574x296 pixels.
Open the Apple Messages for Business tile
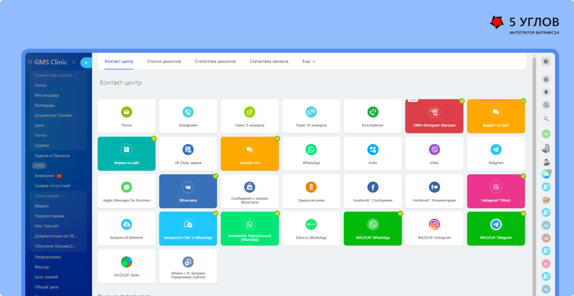click(126, 191)
